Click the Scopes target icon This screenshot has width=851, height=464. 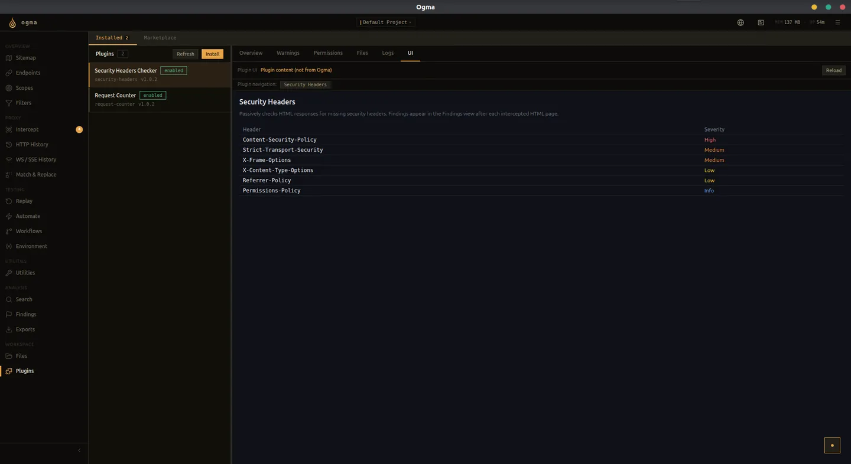click(x=9, y=88)
